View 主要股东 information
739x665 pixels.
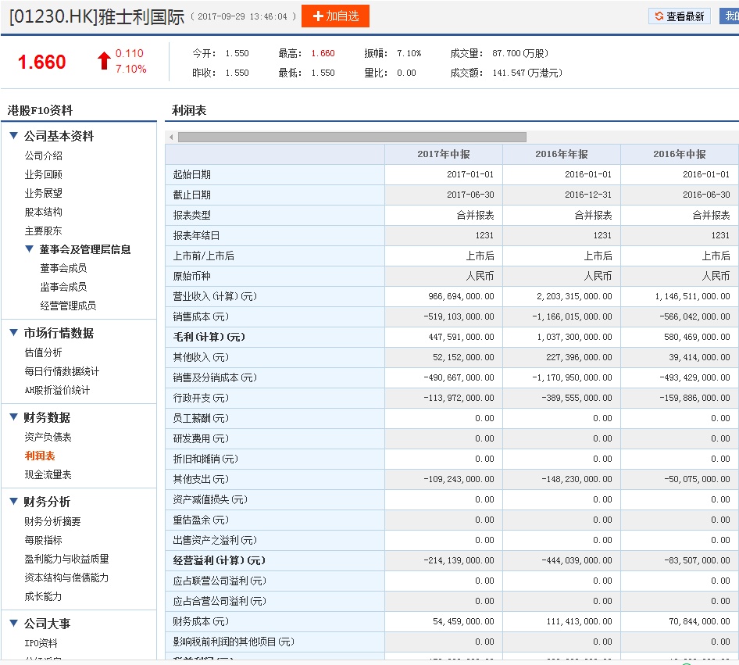tap(44, 231)
